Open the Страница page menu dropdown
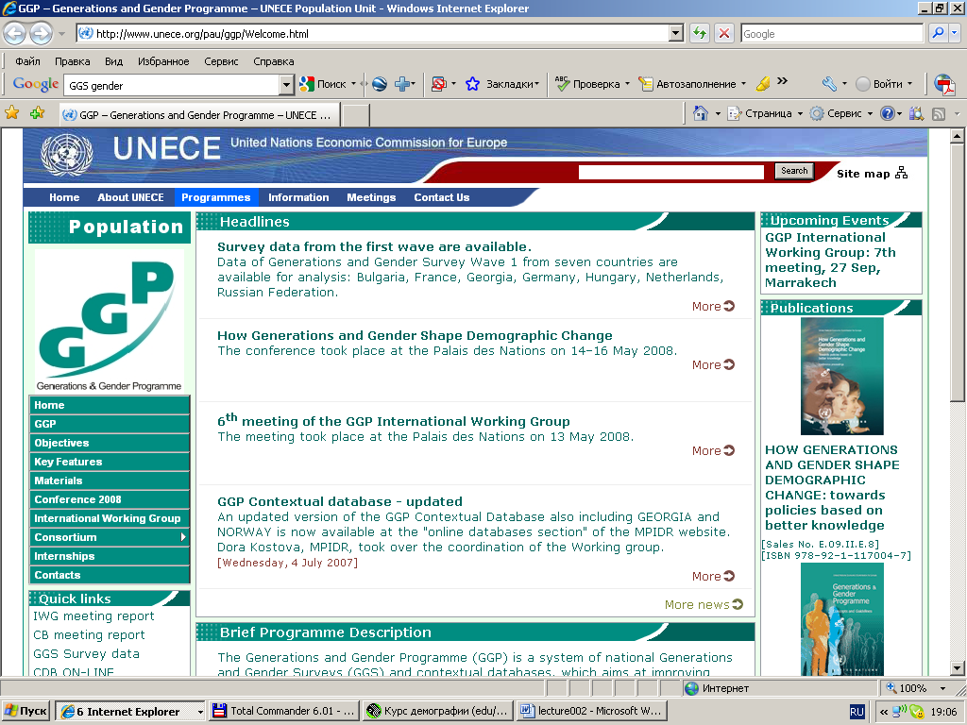This screenshot has height=725, width=967. tap(800, 114)
